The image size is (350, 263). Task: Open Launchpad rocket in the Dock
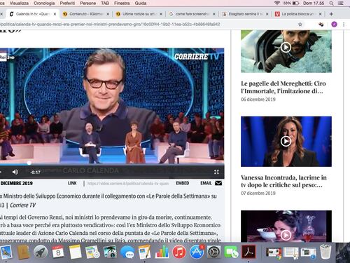click(41, 252)
